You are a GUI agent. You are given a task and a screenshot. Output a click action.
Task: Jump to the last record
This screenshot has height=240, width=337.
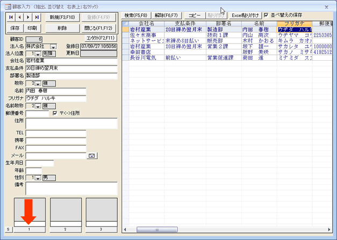(x=37, y=17)
